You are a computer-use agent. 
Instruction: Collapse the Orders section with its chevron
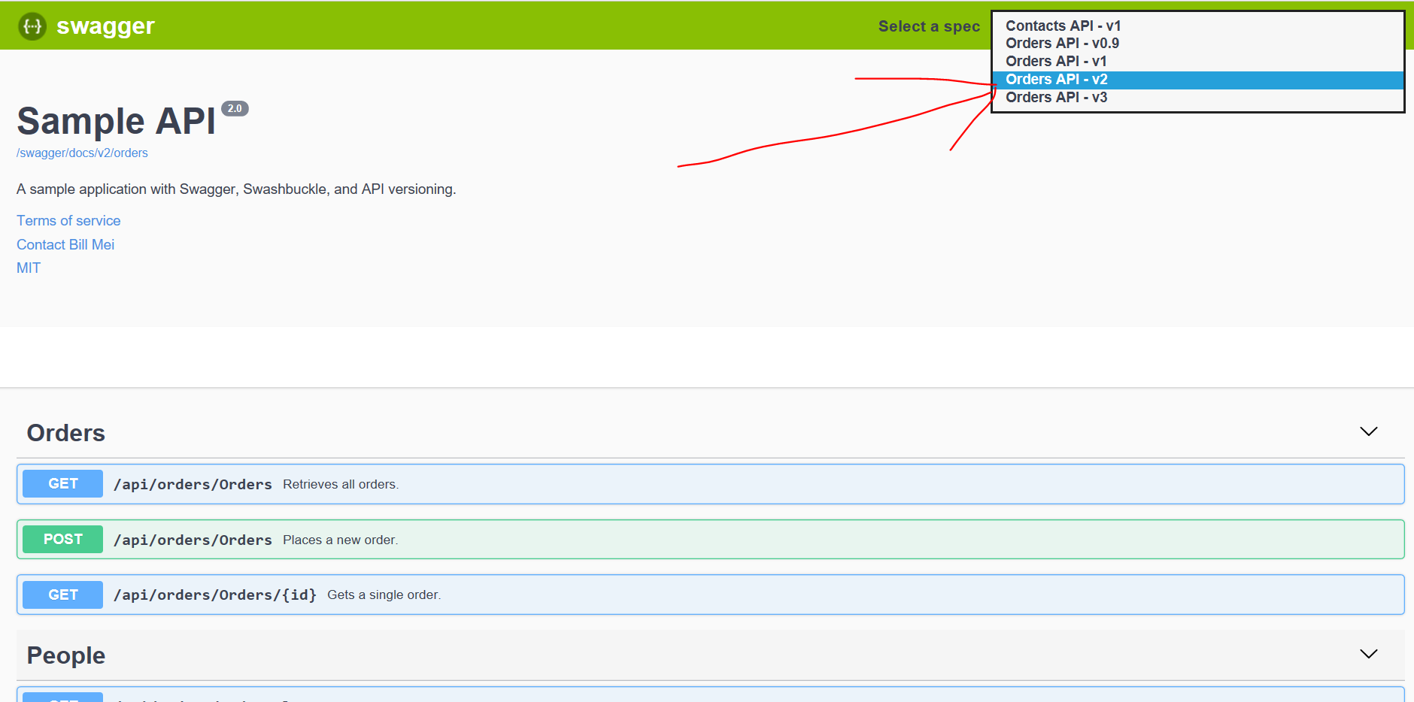(x=1368, y=431)
